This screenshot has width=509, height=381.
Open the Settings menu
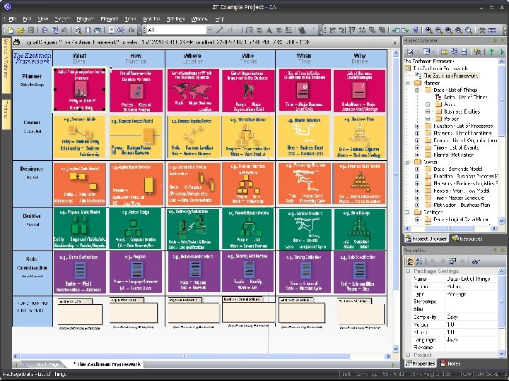coord(175,18)
